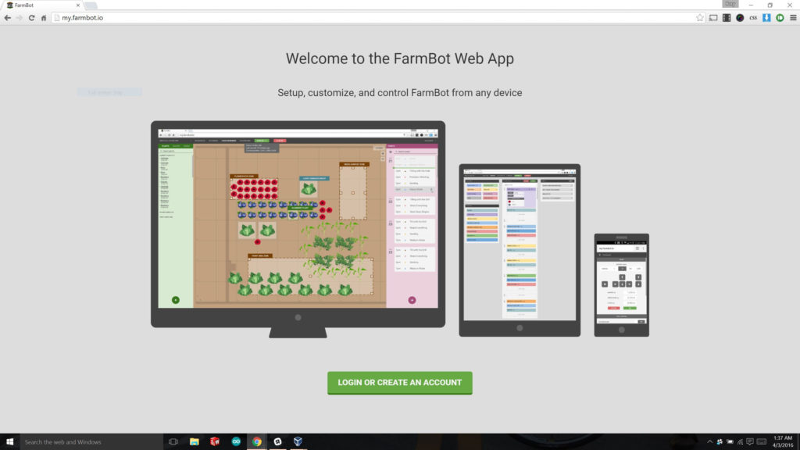Show hidden system tray icons

pyautogui.click(x=709, y=442)
